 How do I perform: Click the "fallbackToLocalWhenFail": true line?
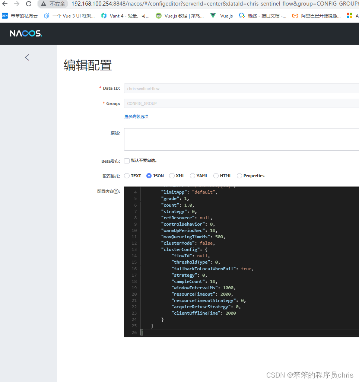click(x=213, y=269)
